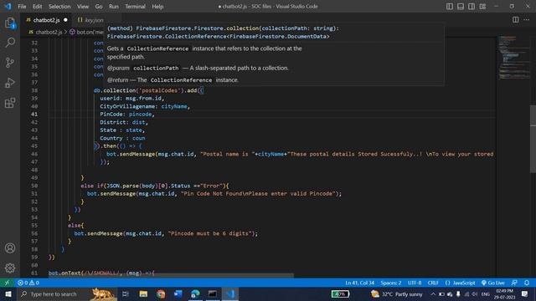Select encoding via UTF-8
Image resolution: width=536 pixels, height=301 pixels.
coord(415,283)
